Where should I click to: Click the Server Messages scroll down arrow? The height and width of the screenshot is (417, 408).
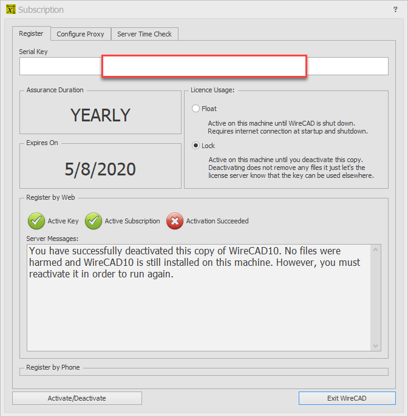[376, 346]
